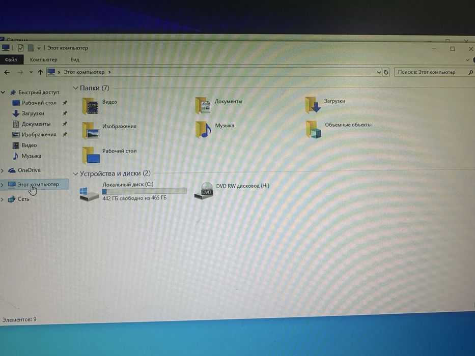Collapse the Быстрый доступ tree node
The width and height of the screenshot is (475, 356).
click(3, 93)
